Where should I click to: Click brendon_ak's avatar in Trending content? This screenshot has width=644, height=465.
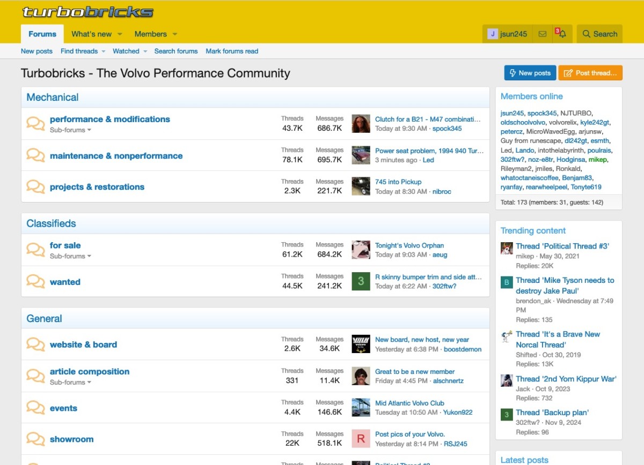click(507, 282)
